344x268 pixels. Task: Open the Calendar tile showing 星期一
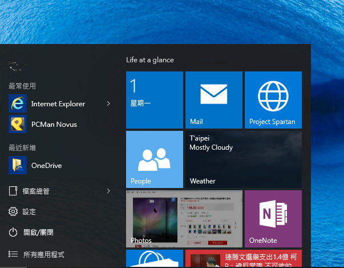[x=155, y=100]
